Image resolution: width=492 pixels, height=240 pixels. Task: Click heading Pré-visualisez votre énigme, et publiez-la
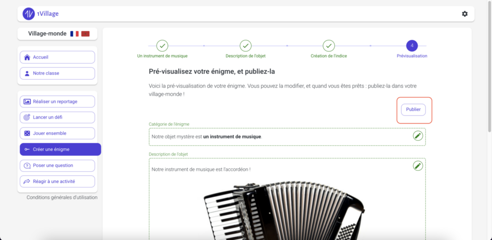[212, 72]
